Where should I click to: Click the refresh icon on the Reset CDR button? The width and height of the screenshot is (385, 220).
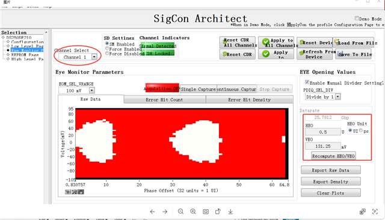[224, 54]
